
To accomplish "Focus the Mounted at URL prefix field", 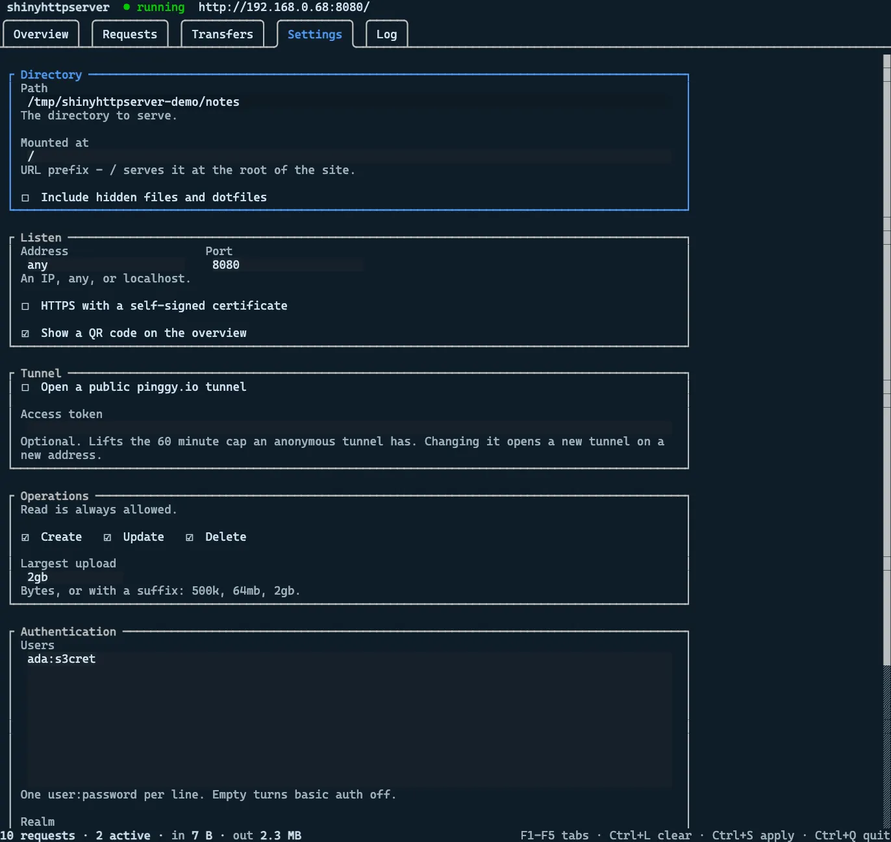I will [x=346, y=156].
